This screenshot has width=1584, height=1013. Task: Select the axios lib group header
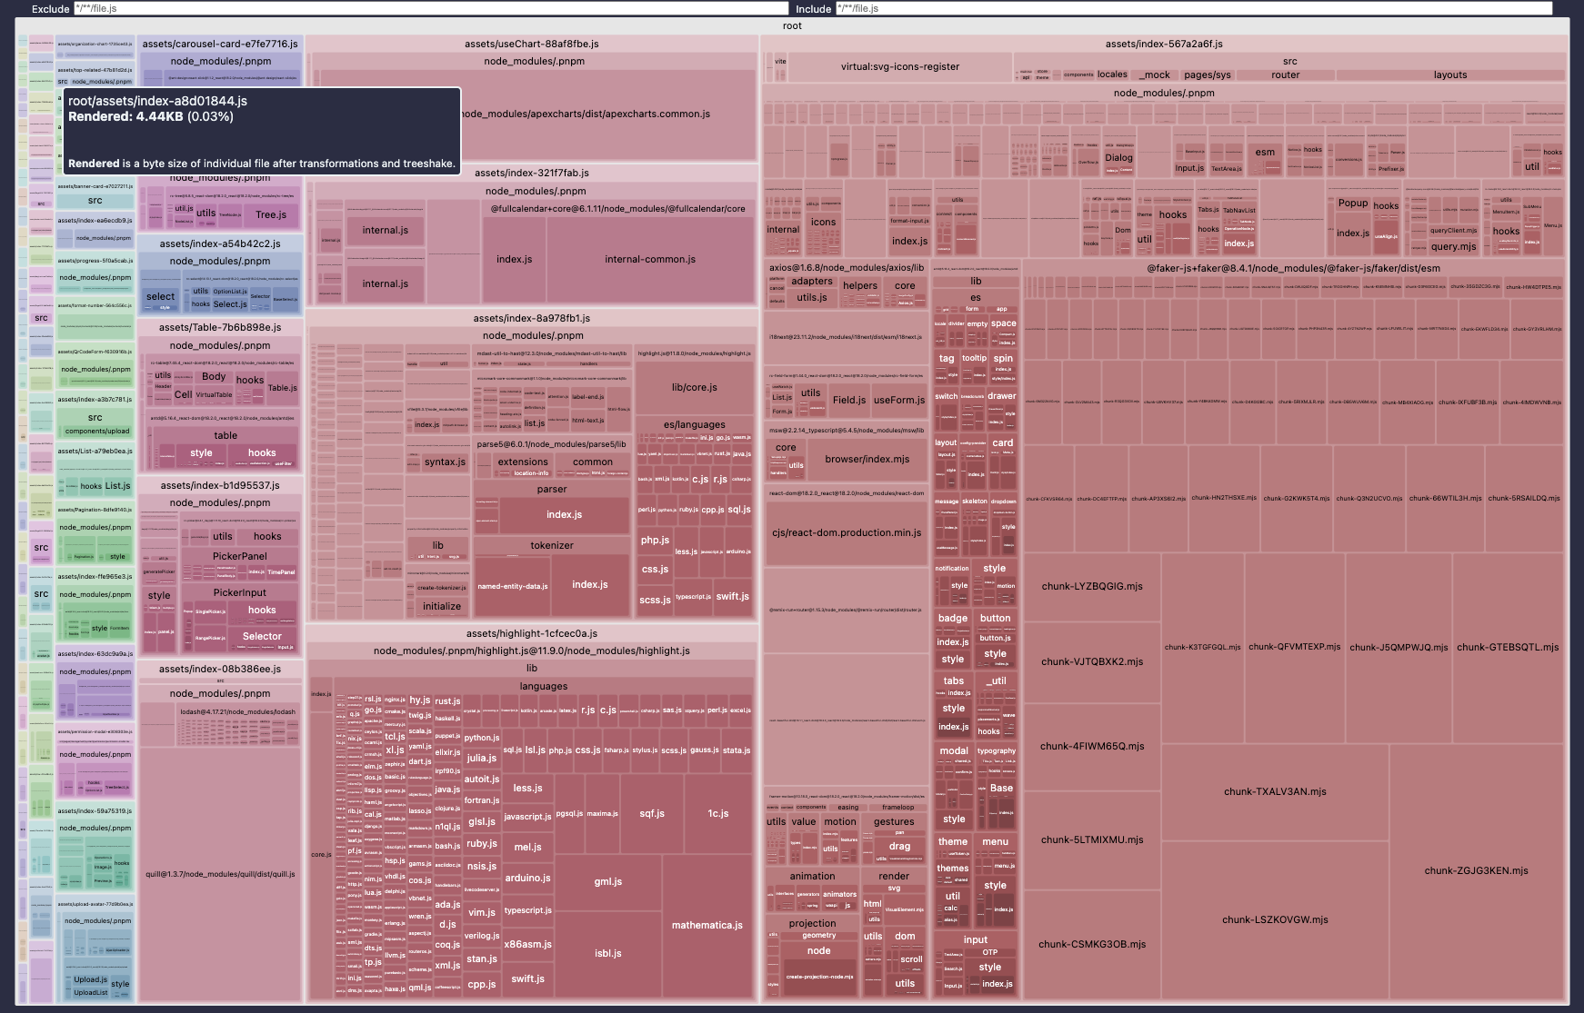coord(847,268)
